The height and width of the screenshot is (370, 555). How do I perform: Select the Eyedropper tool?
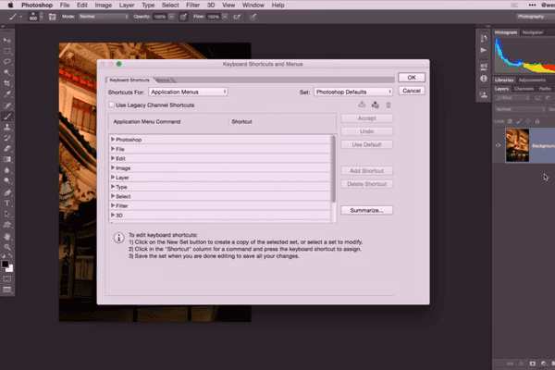pos(7,93)
